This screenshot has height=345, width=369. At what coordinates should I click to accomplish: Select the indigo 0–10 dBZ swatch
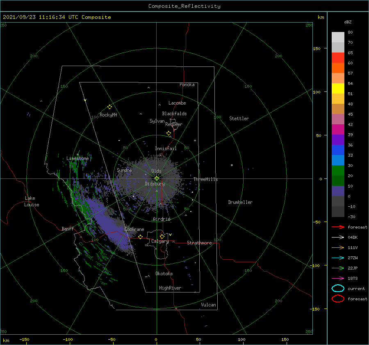coord(338,191)
